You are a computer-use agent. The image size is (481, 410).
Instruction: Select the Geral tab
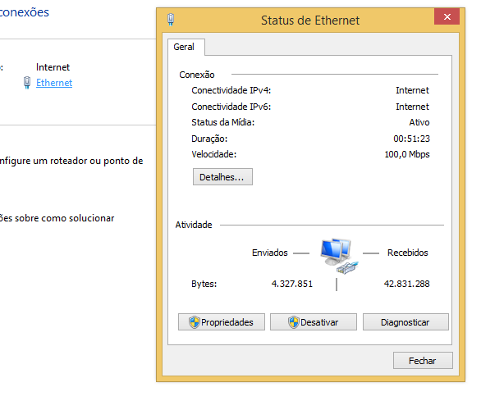[186, 47]
